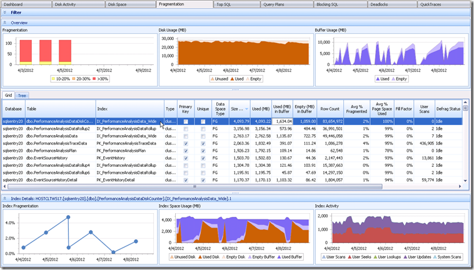The width and height of the screenshot is (474, 270).
Task: Select the Grid view tab
Action: pyautogui.click(x=9, y=95)
